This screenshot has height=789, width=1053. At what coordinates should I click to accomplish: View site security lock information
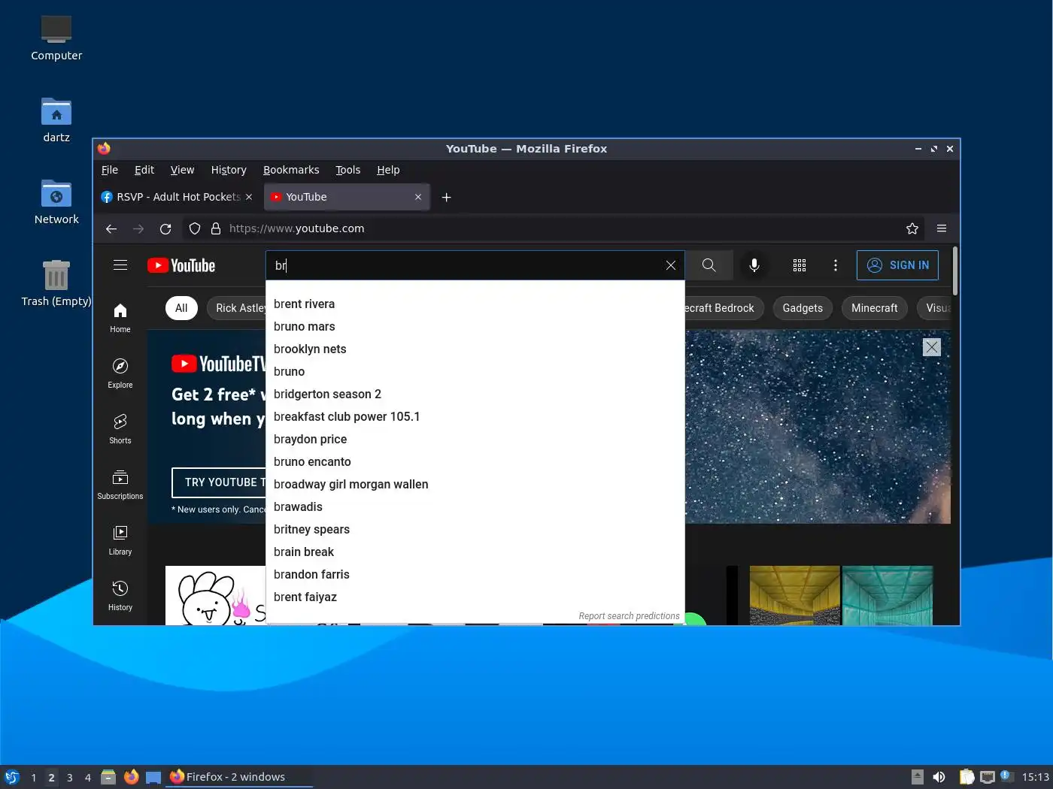point(216,228)
